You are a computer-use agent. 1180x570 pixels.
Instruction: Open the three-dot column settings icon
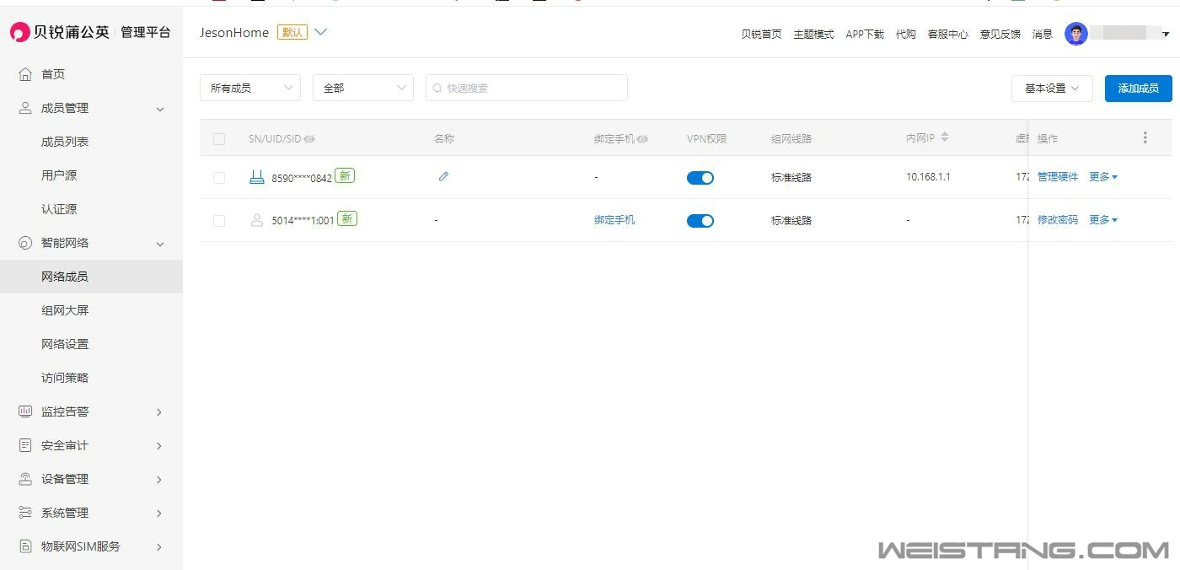1145,137
